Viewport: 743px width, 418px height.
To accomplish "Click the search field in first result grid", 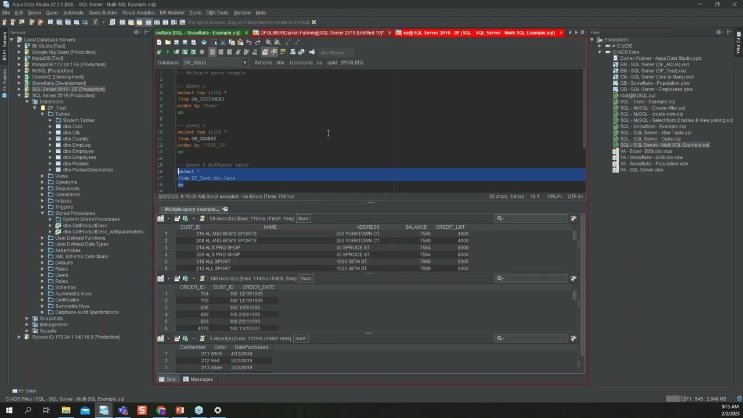I will click(532, 218).
